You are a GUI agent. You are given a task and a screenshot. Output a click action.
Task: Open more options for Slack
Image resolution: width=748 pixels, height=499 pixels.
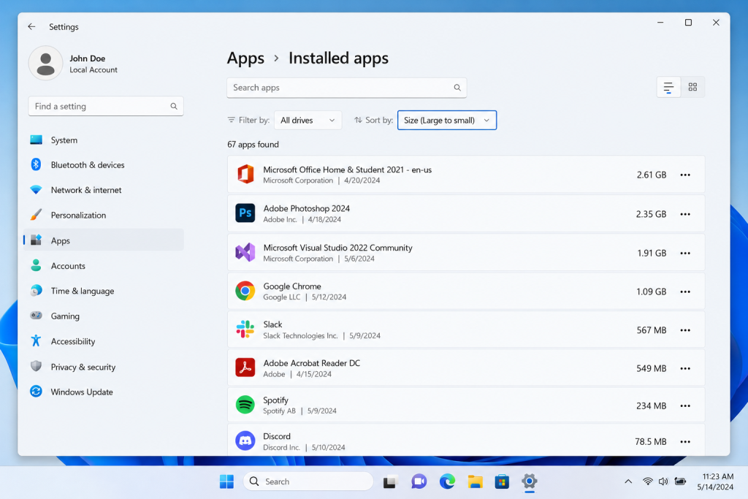[x=685, y=330]
